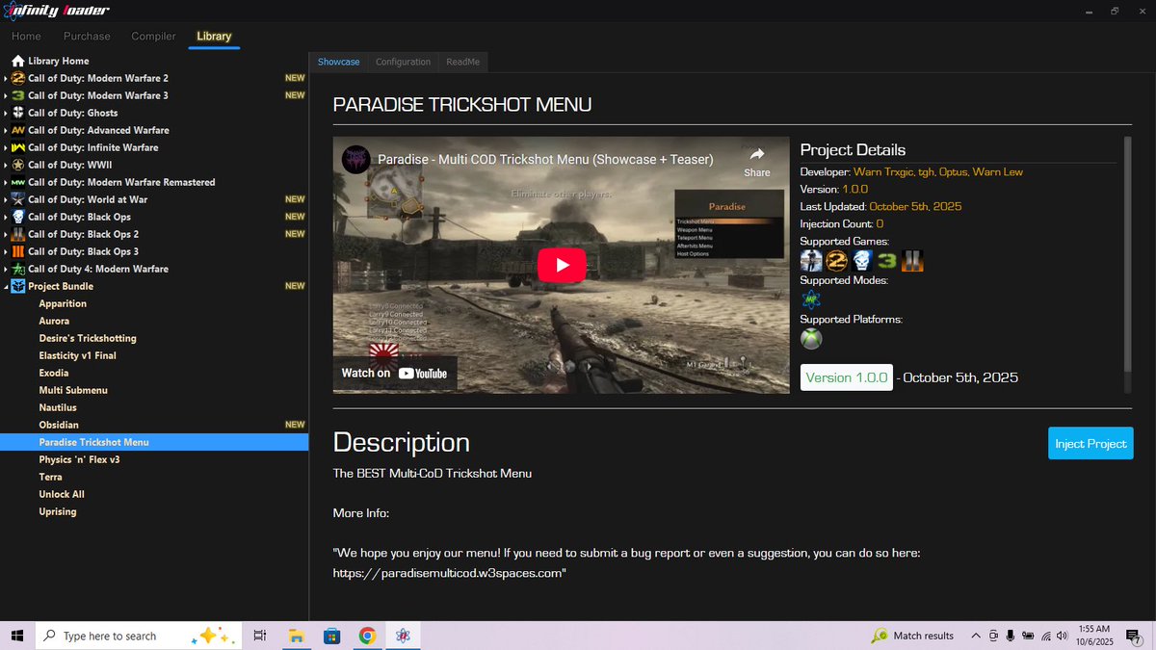1156x650 pixels.
Task: Open Google Chrome from the taskbar
Action: click(367, 636)
